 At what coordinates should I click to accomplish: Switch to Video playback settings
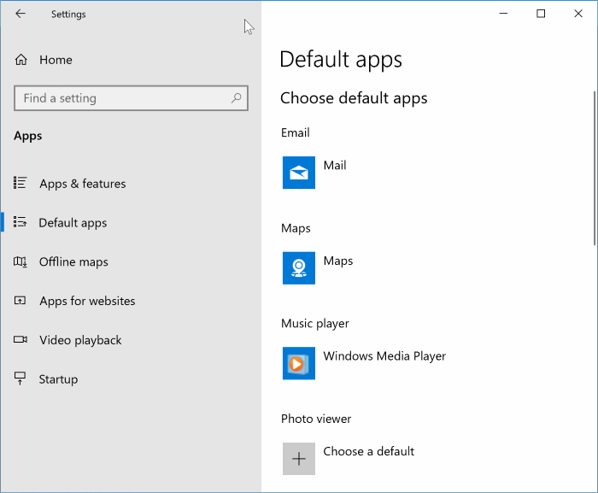[x=80, y=340]
